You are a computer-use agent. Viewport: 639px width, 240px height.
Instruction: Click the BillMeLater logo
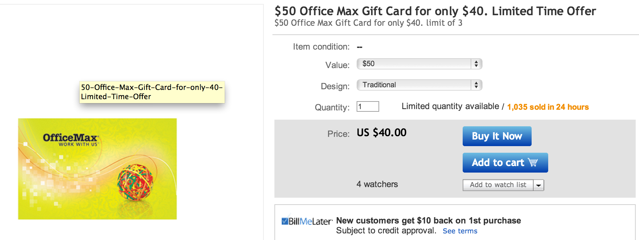click(310, 221)
